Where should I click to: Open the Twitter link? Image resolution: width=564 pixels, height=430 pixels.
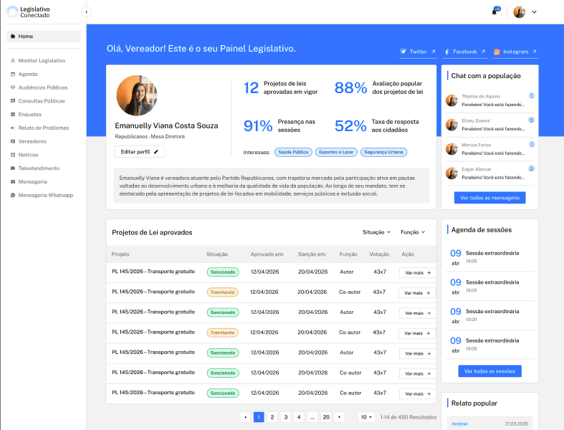[418, 52]
